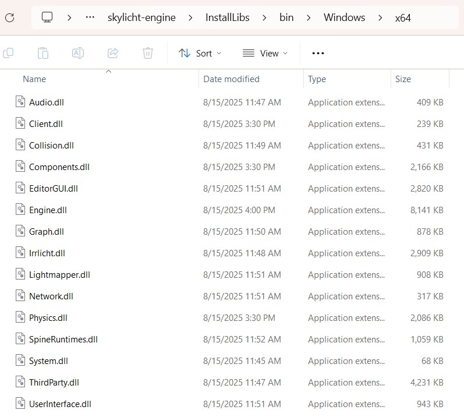The width and height of the screenshot is (464, 417).
Task: Click Engine.dll date 4:00 PM
Action: click(239, 210)
